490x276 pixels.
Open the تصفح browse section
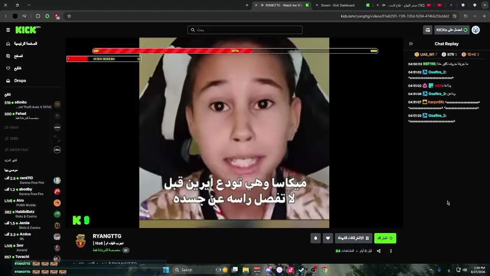pyautogui.click(x=15, y=56)
